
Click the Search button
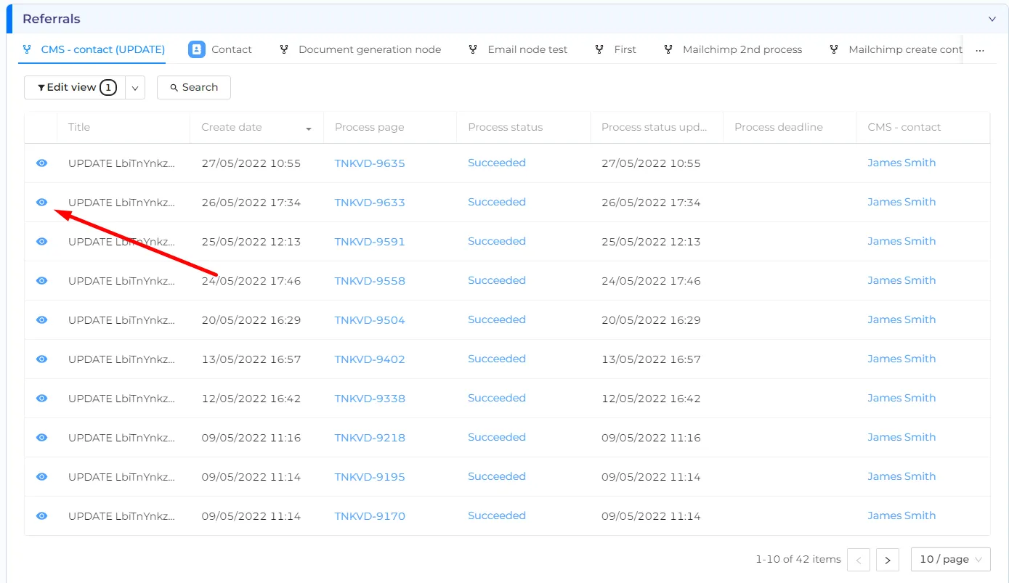(x=194, y=88)
